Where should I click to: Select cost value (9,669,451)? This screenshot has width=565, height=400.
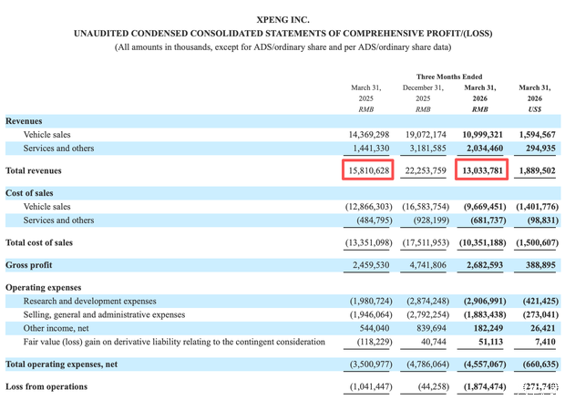tap(485, 207)
